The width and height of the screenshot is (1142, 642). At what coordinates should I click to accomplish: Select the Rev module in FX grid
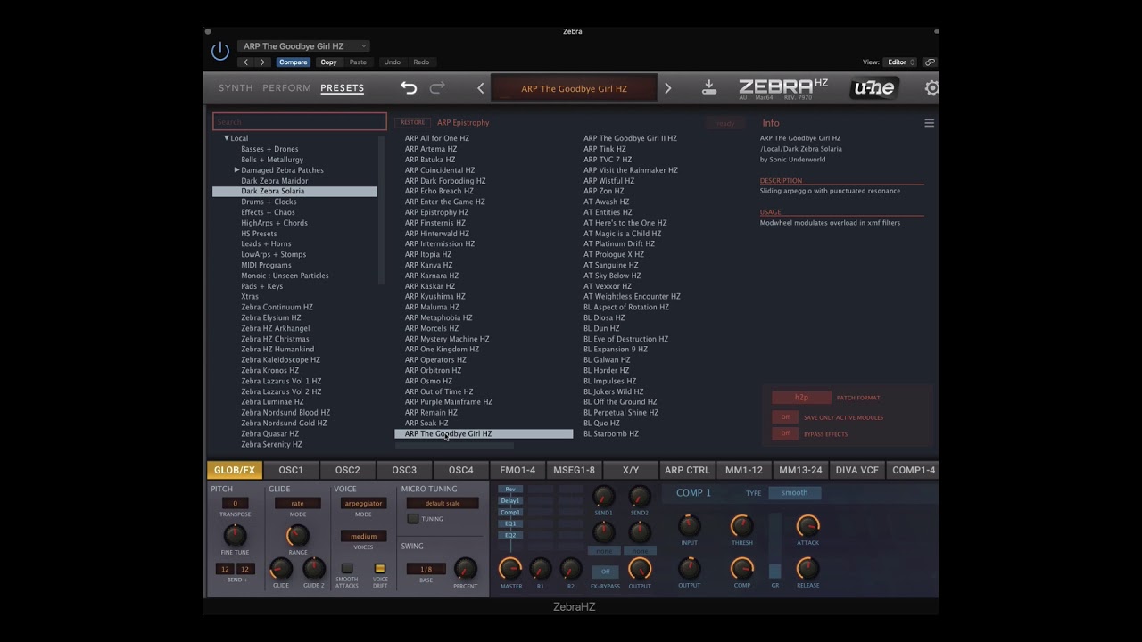(510, 490)
